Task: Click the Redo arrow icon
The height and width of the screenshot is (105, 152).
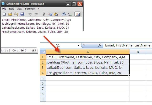Action: tap(36, 14)
